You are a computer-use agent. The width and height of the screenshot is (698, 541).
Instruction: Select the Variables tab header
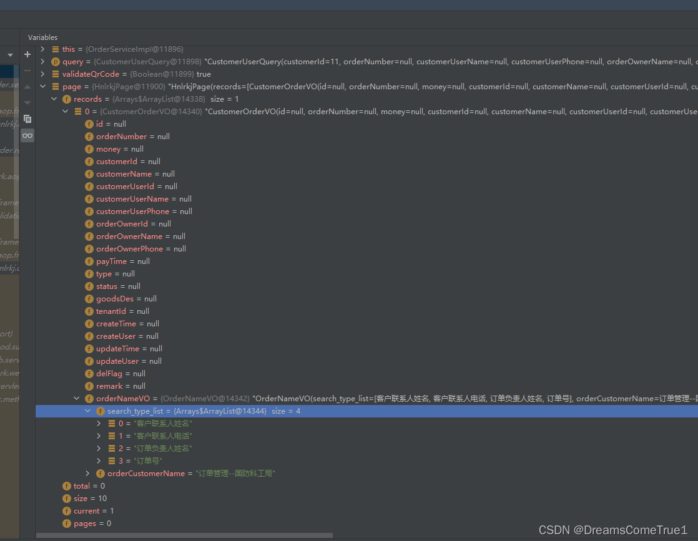[x=42, y=37]
